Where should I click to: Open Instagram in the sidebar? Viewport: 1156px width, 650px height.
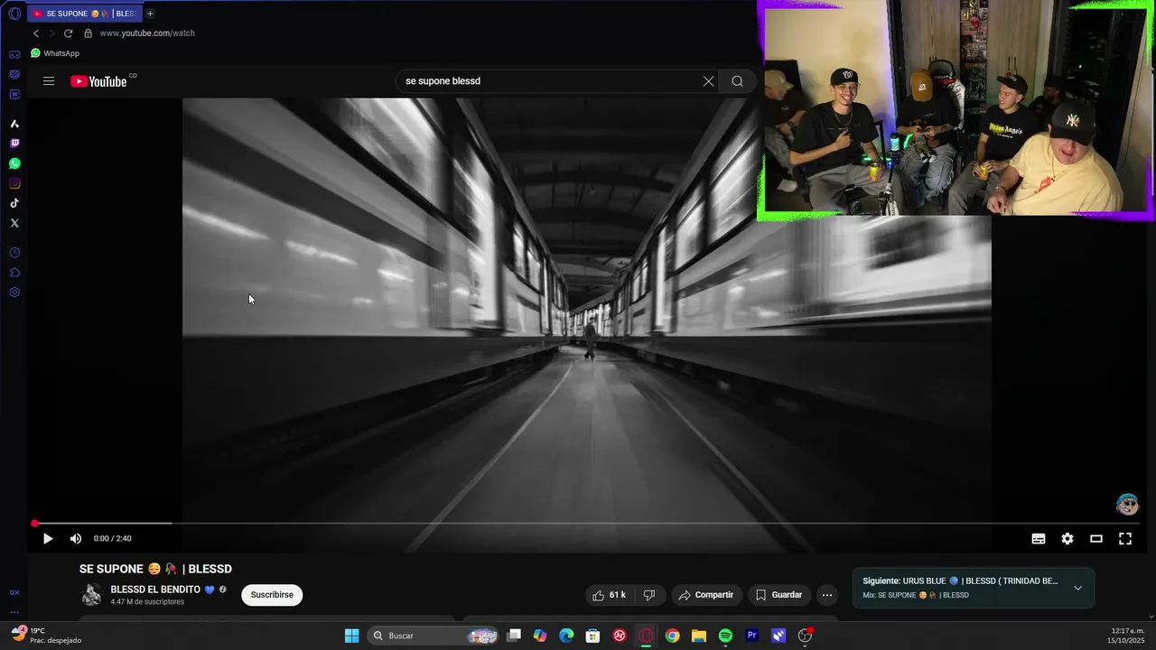(14, 183)
